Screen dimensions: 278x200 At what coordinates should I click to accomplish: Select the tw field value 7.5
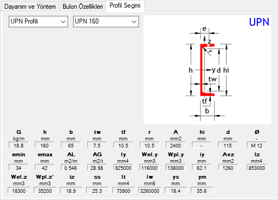97,145
